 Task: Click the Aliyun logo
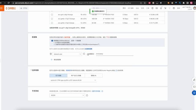point(11,8)
